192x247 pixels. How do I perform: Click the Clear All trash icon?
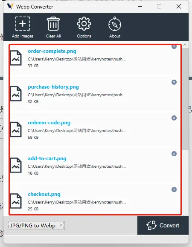click(53, 24)
